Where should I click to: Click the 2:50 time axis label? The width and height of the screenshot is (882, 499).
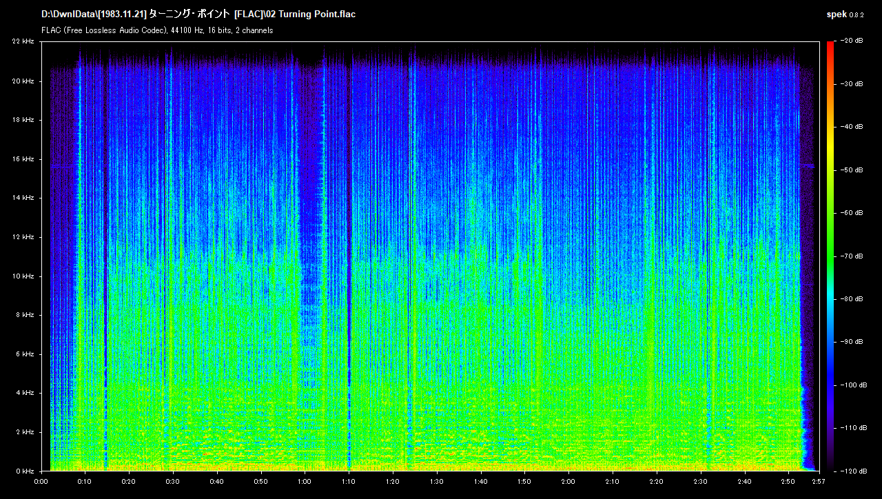pos(788,481)
